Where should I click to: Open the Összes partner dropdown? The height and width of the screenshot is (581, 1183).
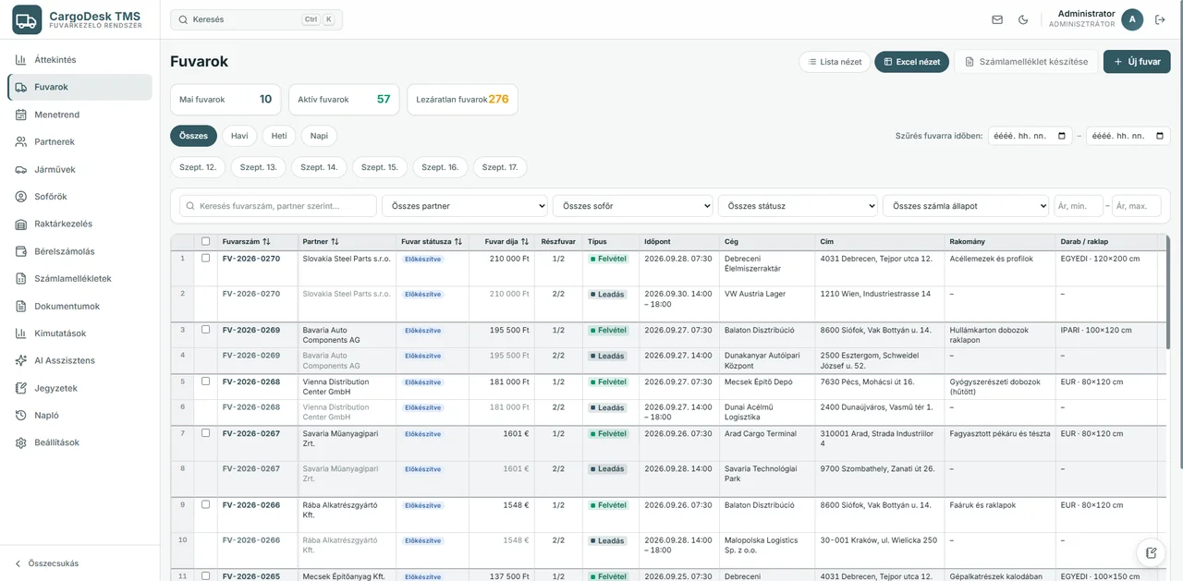[x=465, y=206]
